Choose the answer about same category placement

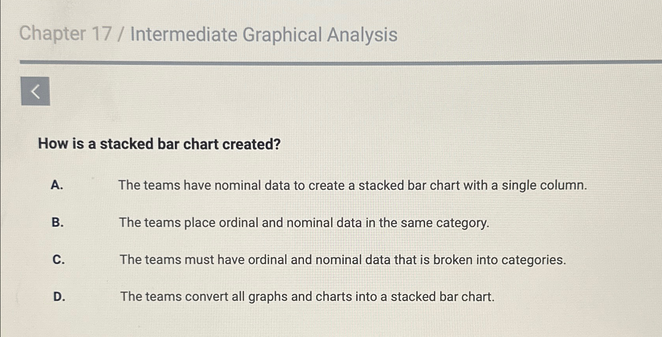pyautogui.click(x=304, y=223)
